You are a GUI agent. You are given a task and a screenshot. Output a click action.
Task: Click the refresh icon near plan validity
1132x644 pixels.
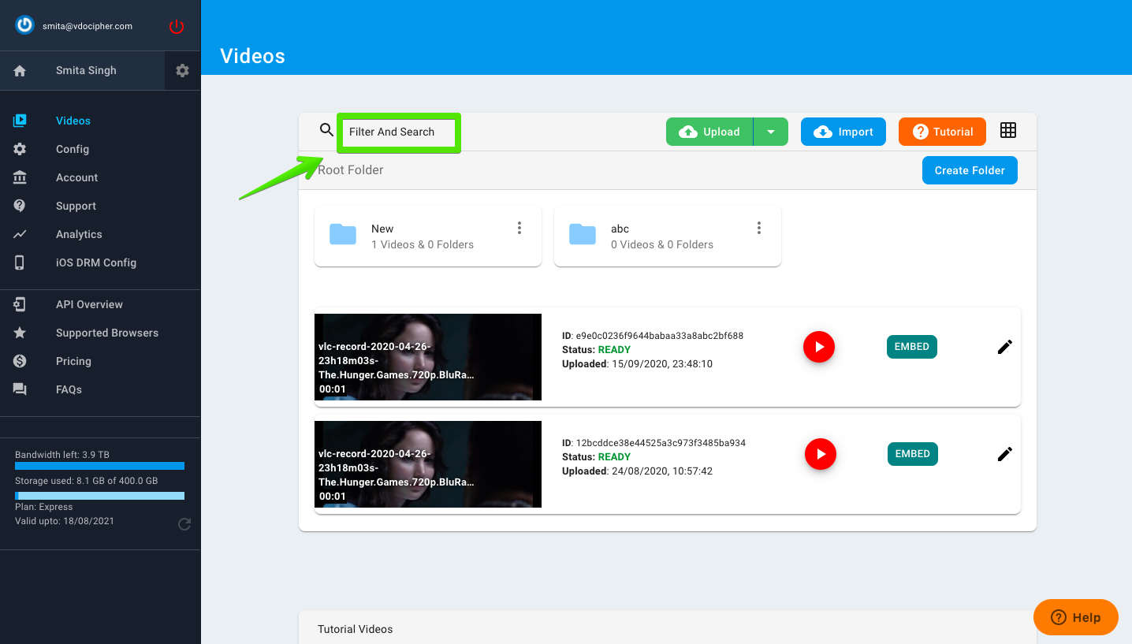point(184,524)
